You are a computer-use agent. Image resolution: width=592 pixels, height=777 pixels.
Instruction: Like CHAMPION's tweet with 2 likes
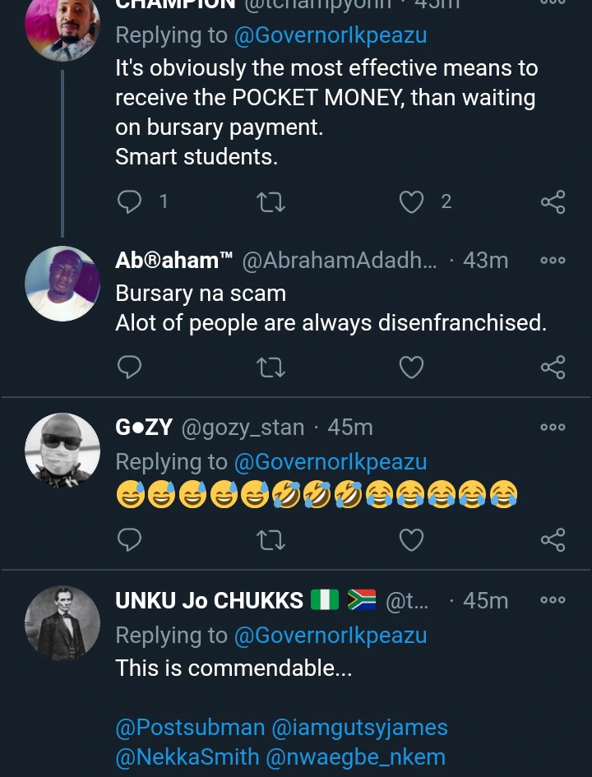[411, 201]
